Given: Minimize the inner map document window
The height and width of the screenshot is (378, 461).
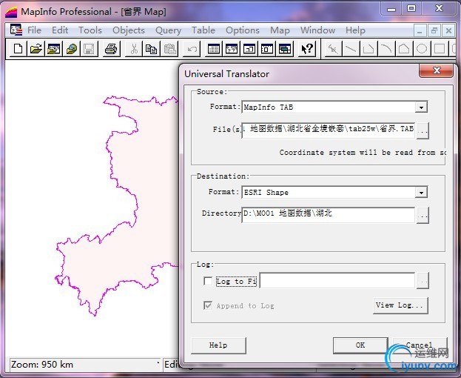Looking at the screenshot, I should pyautogui.click(x=420, y=30).
